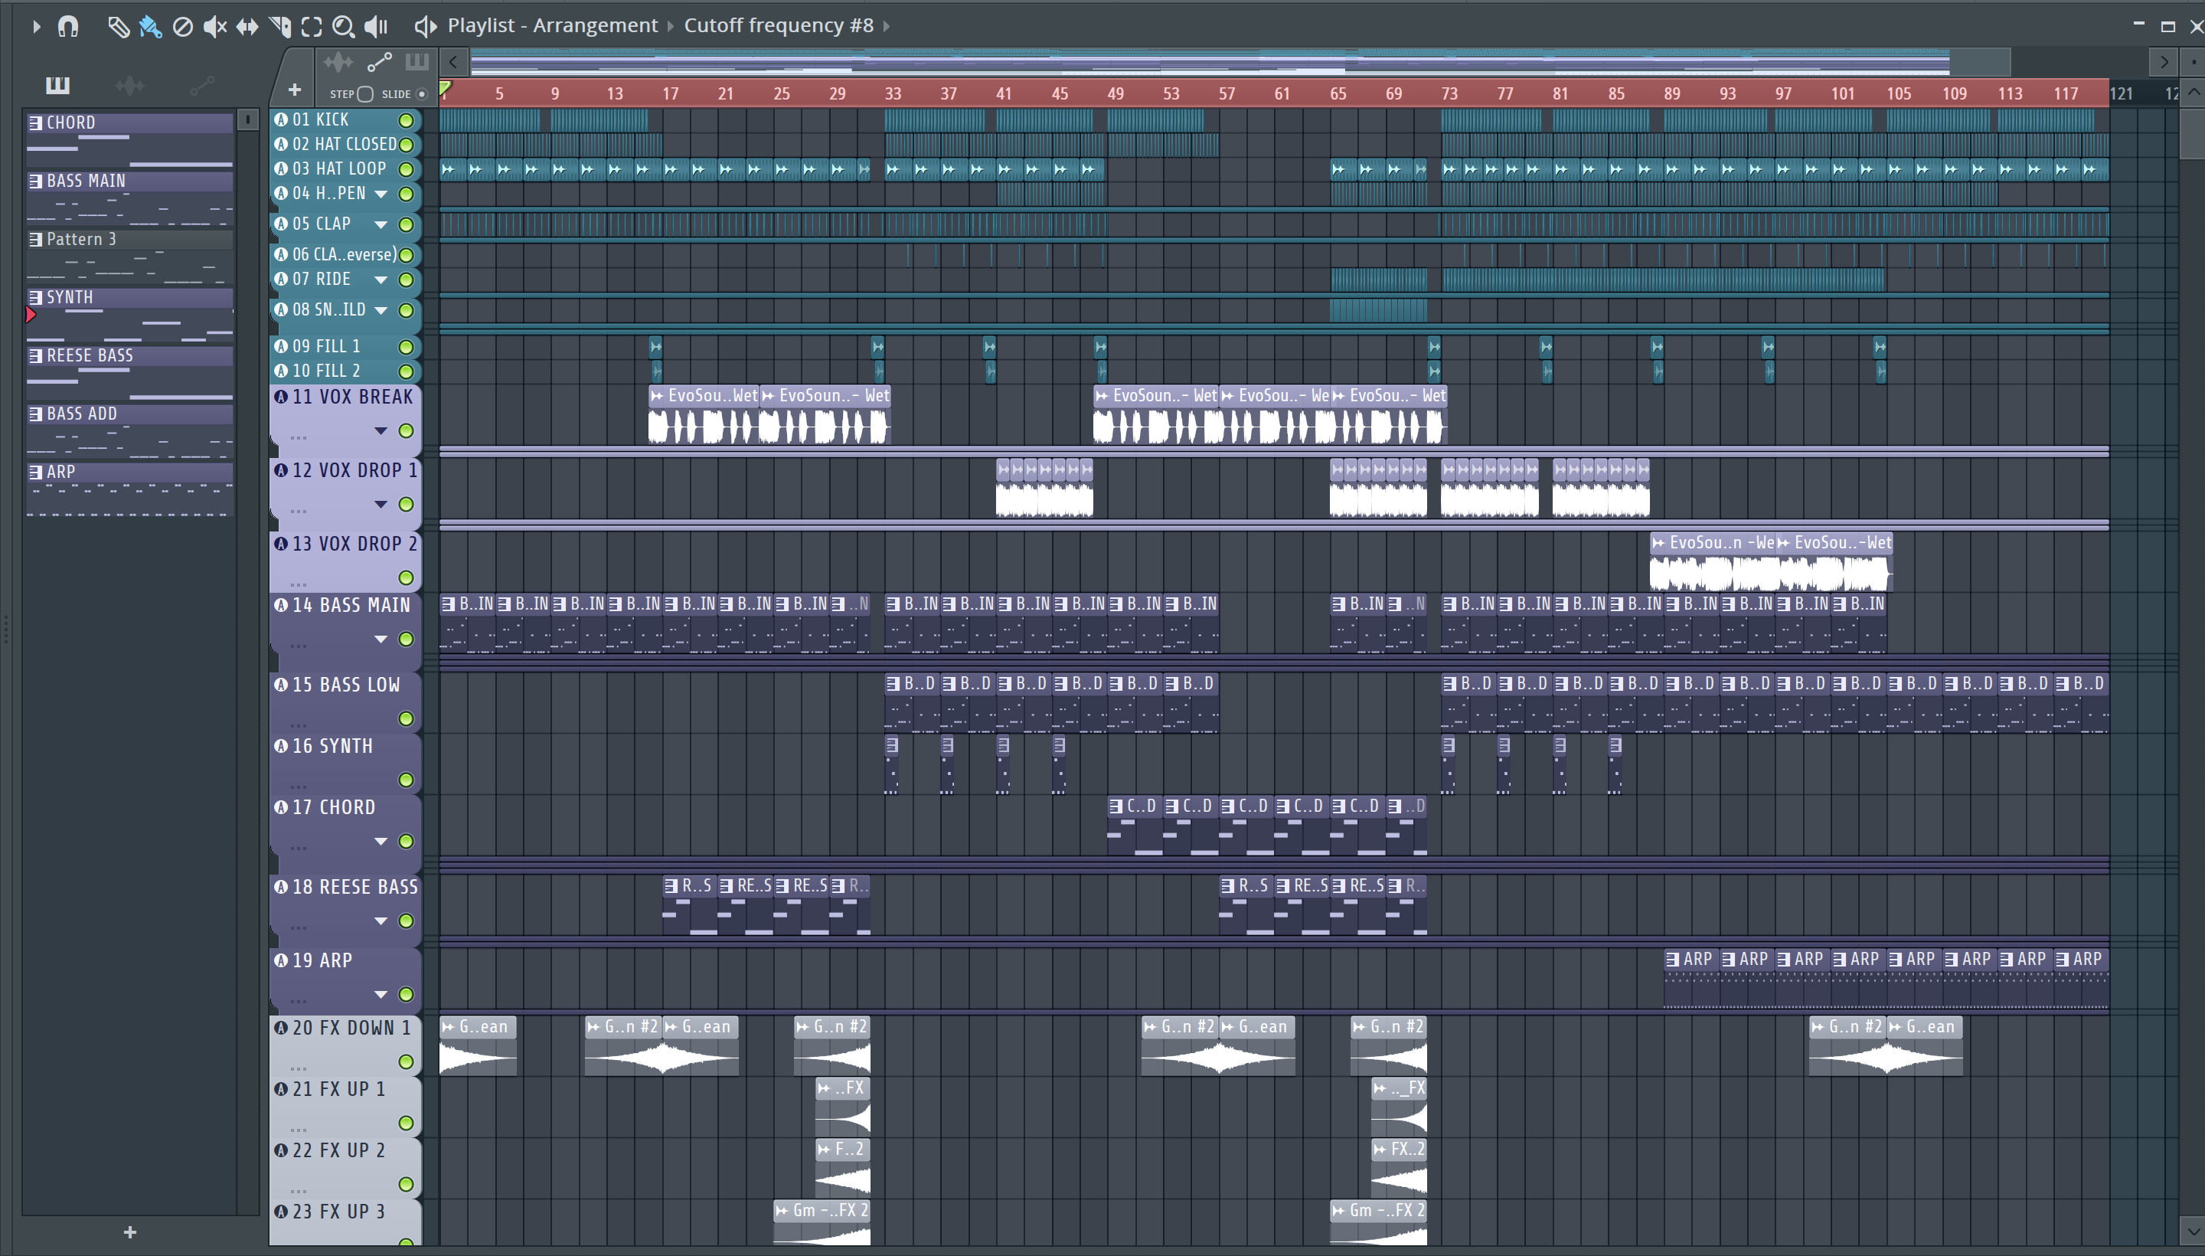Image resolution: width=2205 pixels, height=1256 pixels.
Task: Click the playlist start marker flag
Action: (445, 88)
